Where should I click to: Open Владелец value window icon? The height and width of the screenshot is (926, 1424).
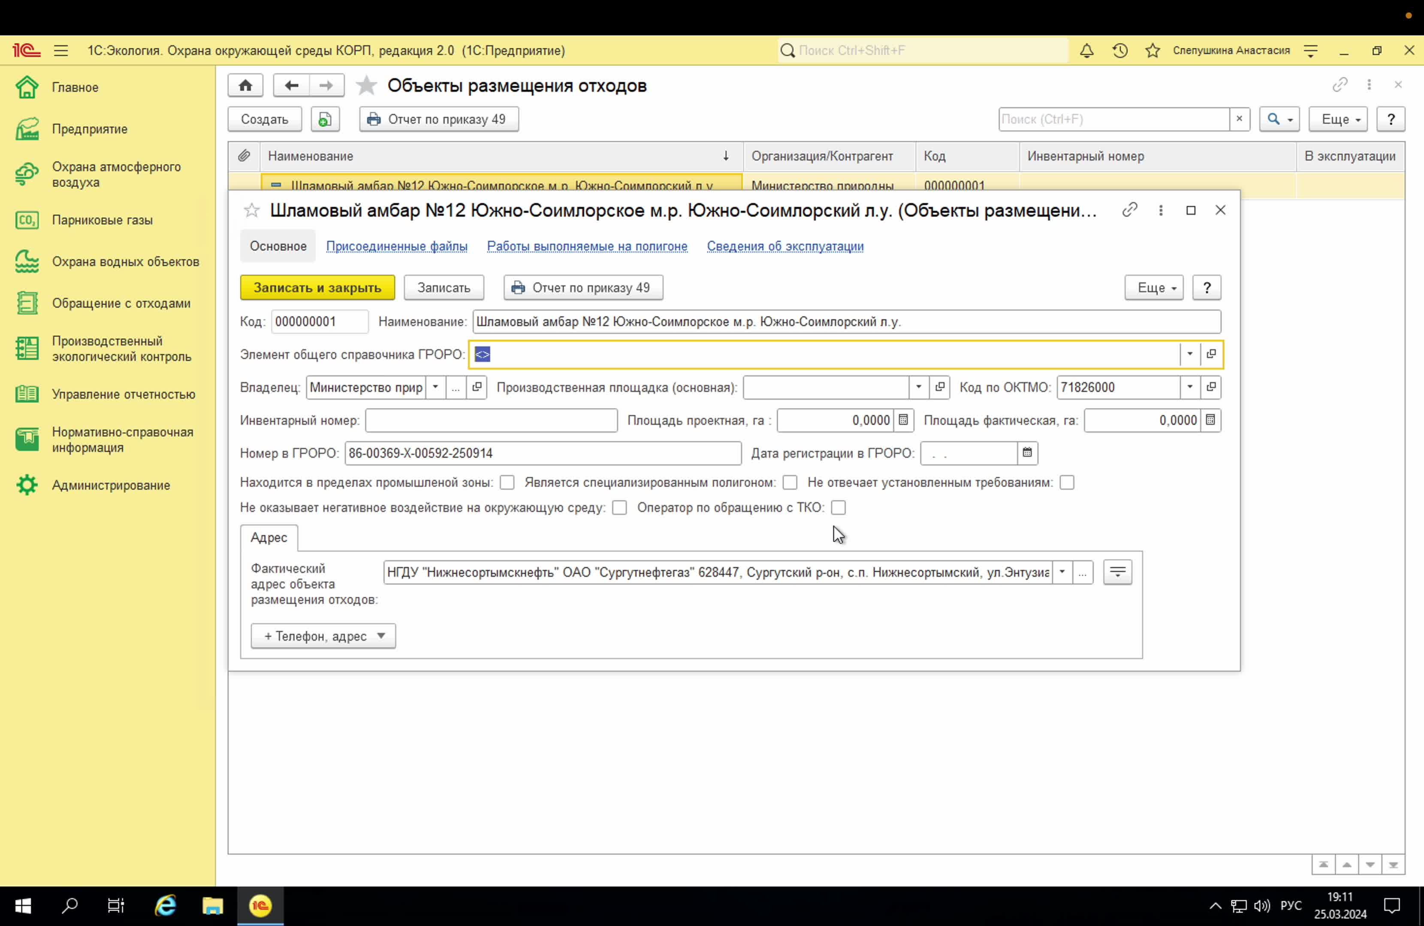(x=476, y=387)
